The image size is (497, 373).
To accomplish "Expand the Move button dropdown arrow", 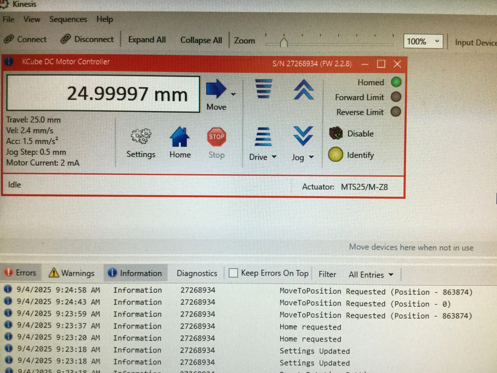I will point(233,94).
